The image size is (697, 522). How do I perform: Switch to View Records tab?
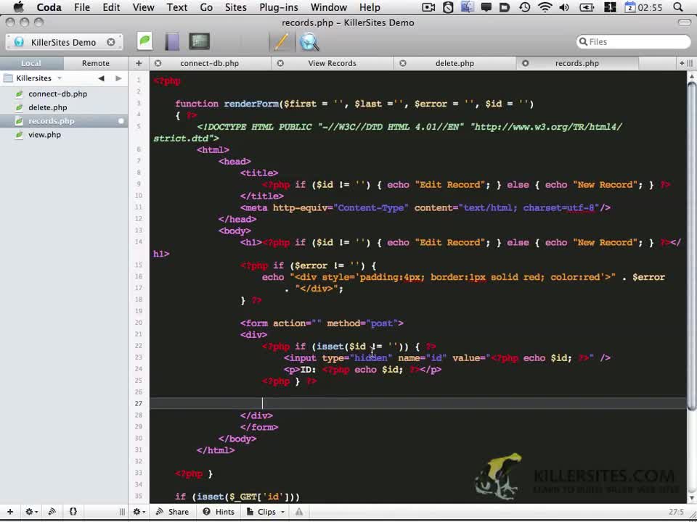[332, 63]
